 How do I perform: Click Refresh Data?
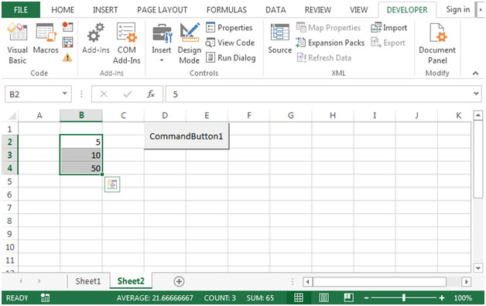point(324,58)
